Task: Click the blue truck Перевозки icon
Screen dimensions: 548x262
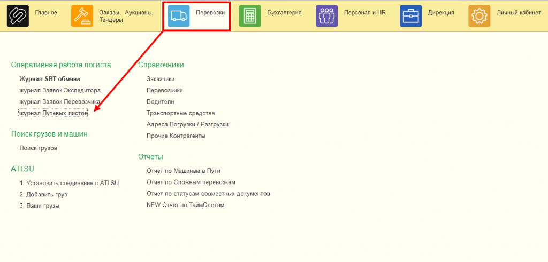Action: pos(179,15)
